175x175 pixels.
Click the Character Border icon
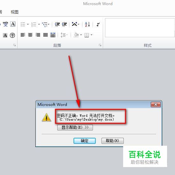(13, 24)
